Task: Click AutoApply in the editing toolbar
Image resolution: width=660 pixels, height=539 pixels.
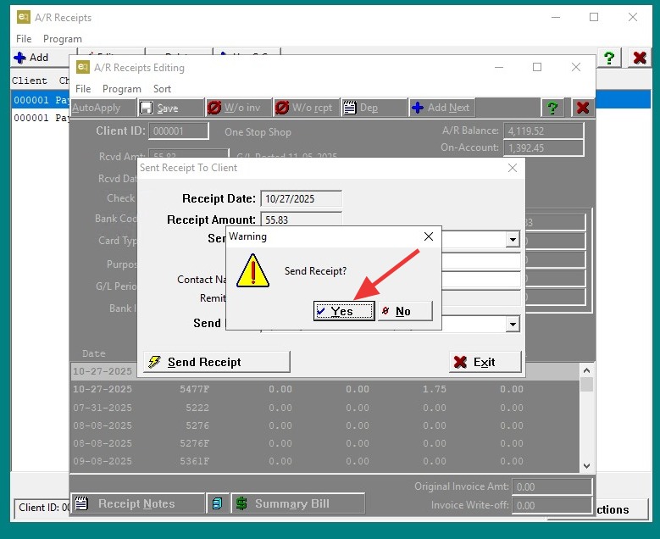Action: click(x=103, y=108)
